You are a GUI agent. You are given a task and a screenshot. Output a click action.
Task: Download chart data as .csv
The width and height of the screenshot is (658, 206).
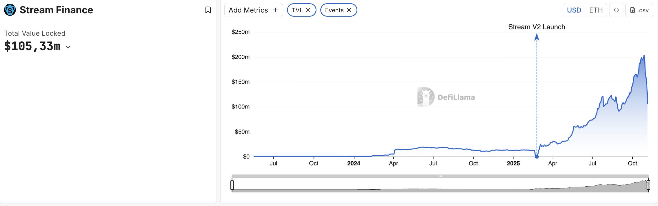pyautogui.click(x=639, y=10)
